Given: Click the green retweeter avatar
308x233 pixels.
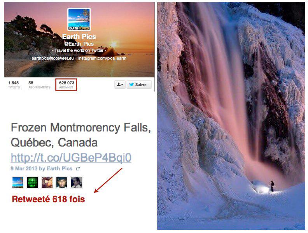Looking at the screenshot, I should [x=32, y=182].
